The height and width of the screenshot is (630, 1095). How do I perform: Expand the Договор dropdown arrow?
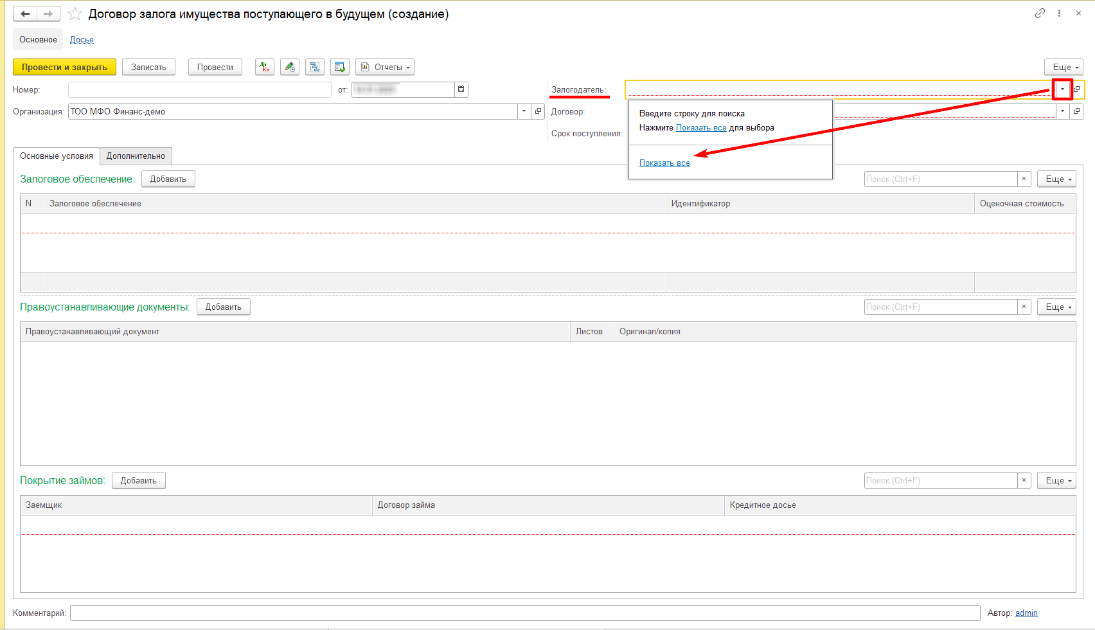coord(1063,111)
